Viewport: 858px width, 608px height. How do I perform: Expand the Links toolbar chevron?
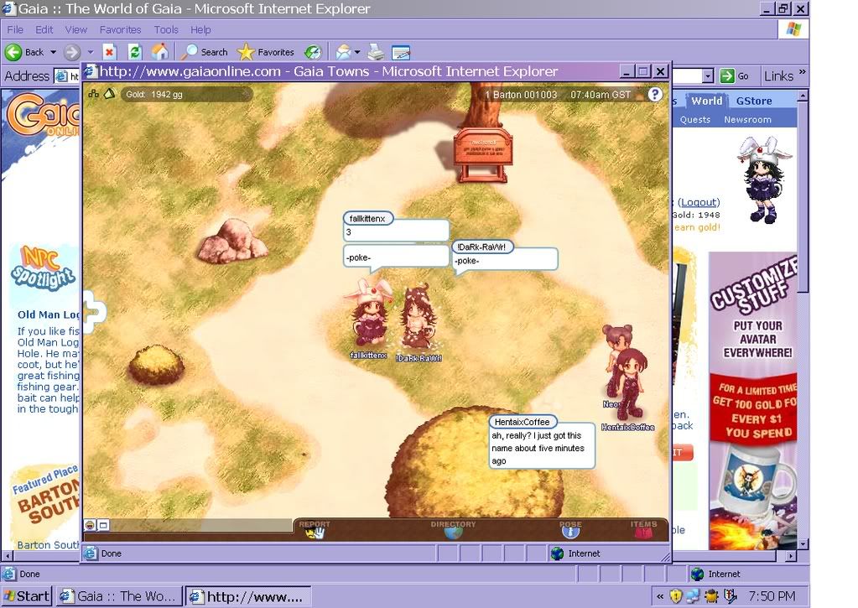click(803, 71)
